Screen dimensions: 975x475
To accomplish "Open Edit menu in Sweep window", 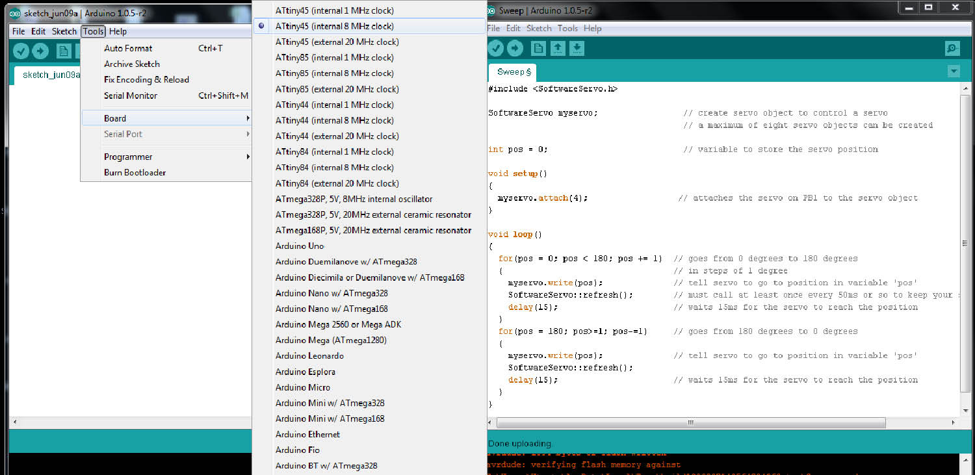I will pos(513,28).
